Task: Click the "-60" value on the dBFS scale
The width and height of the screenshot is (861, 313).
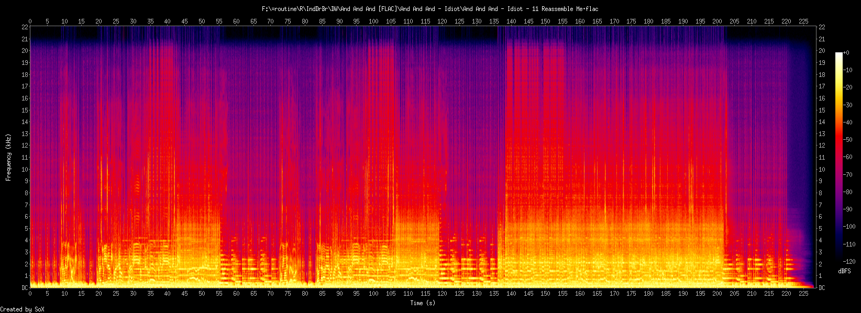Action: (847, 157)
